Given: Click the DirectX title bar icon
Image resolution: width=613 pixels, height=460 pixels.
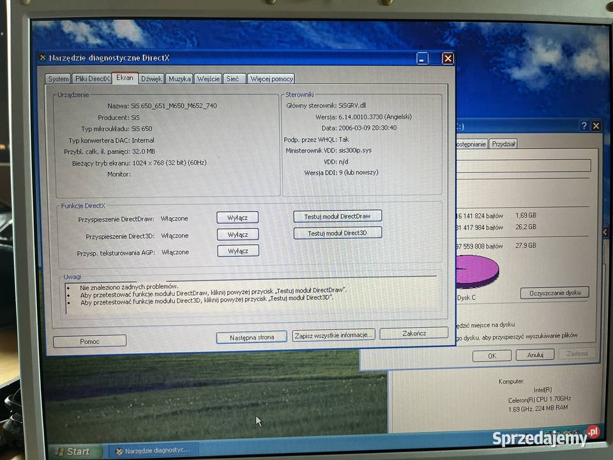Looking at the screenshot, I should pyautogui.click(x=43, y=57).
